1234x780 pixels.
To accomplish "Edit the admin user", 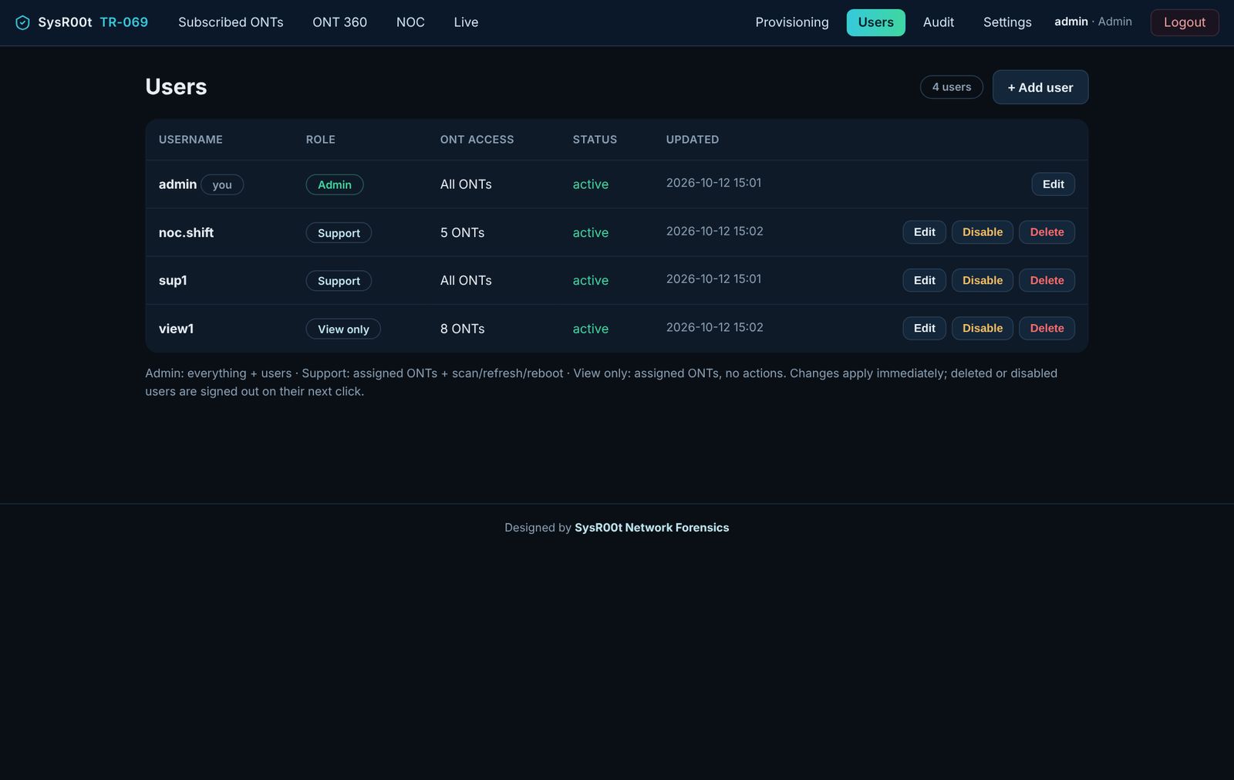I will pyautogui.click(x=1053, y=184).
